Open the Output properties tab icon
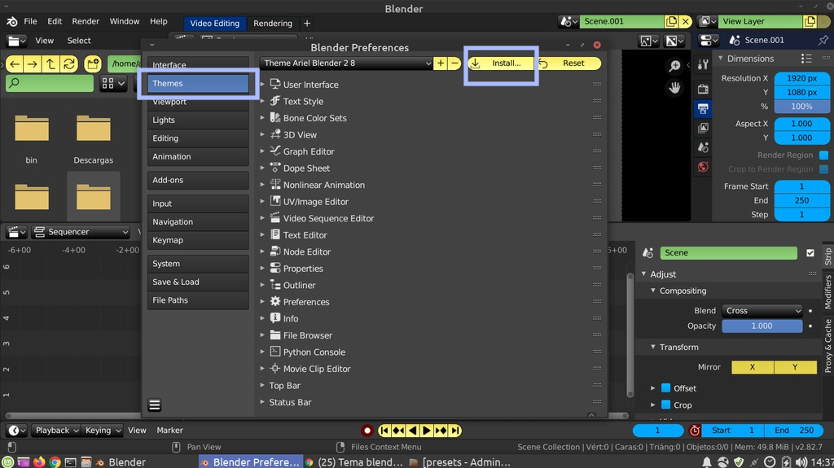The image size is (834, 468). pos(703,108)
